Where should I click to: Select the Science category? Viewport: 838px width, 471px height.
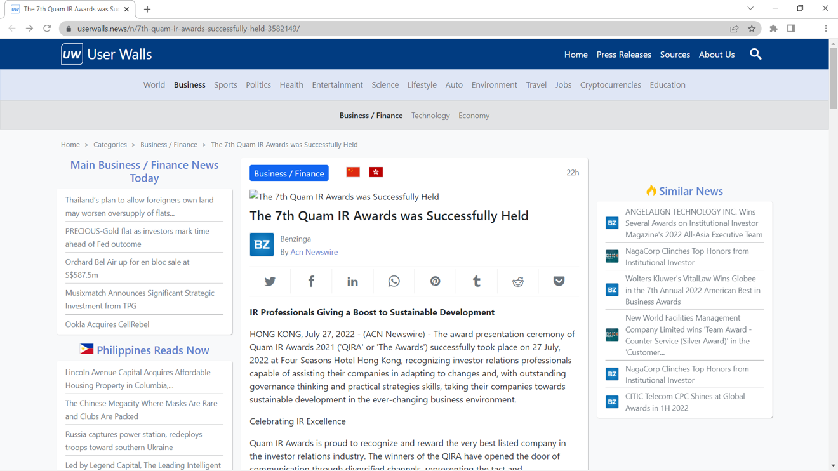[385, 84]
